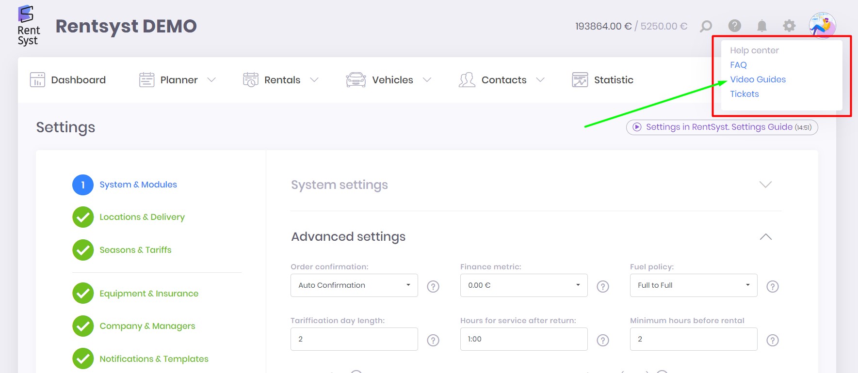
Task: Click the user profile avatar
Action: tap(822, 25)
